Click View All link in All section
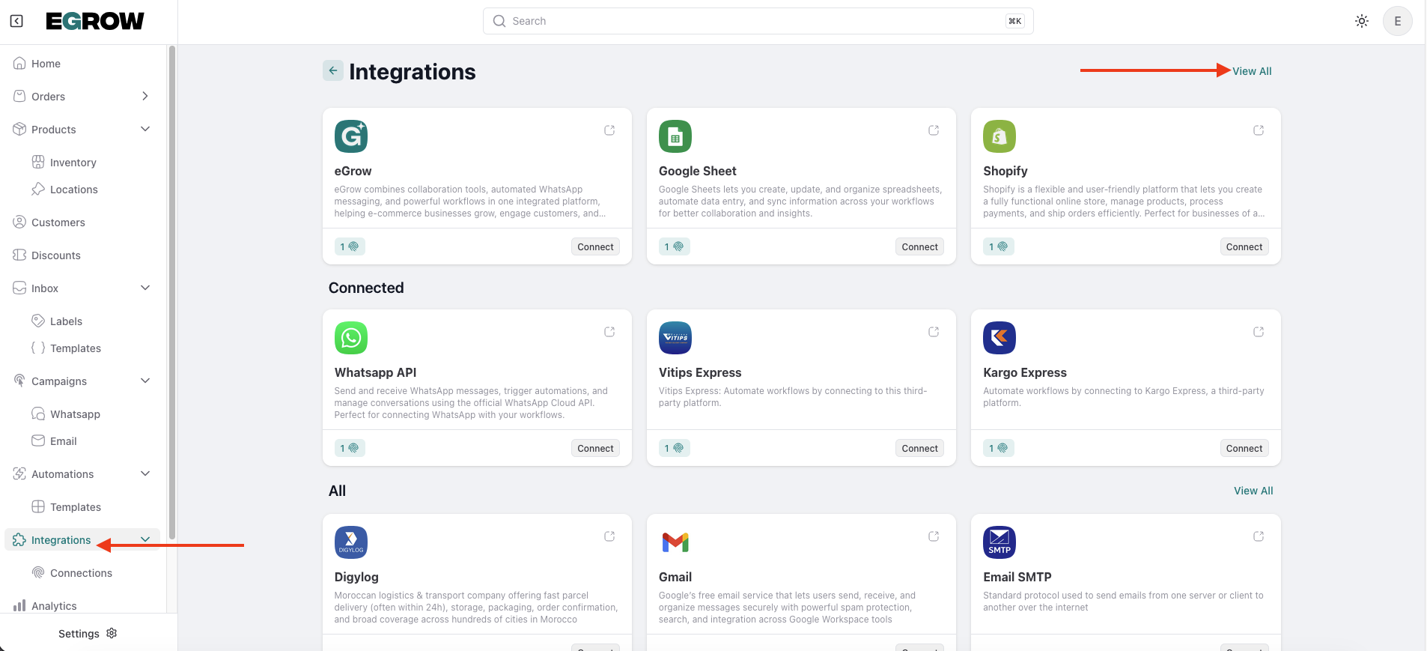1427x651 pixels. click(x=1253, y=491)
